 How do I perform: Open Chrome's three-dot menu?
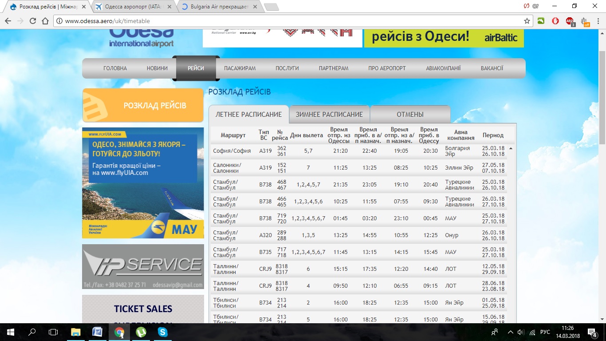pos(598,21)
